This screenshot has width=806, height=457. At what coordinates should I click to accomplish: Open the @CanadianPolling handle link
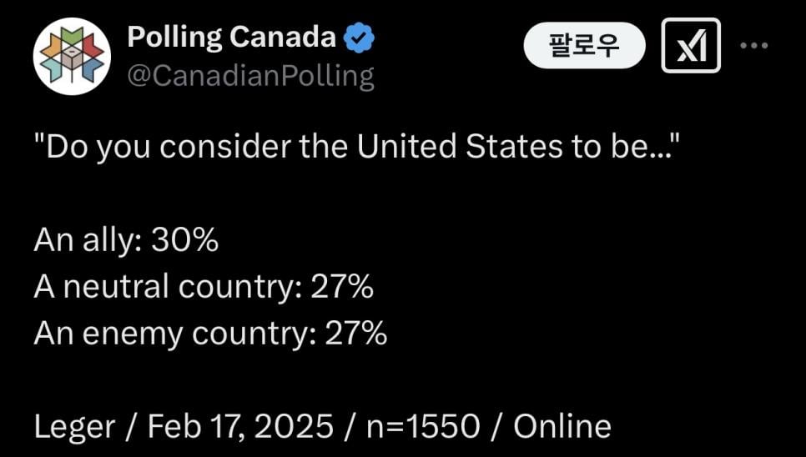tap(250, 77)
